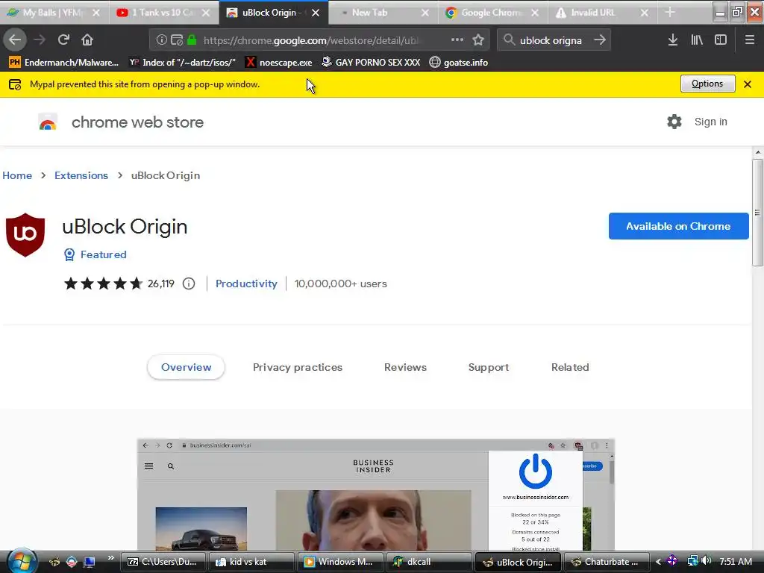Click Sign in link

tap(710, 122)
